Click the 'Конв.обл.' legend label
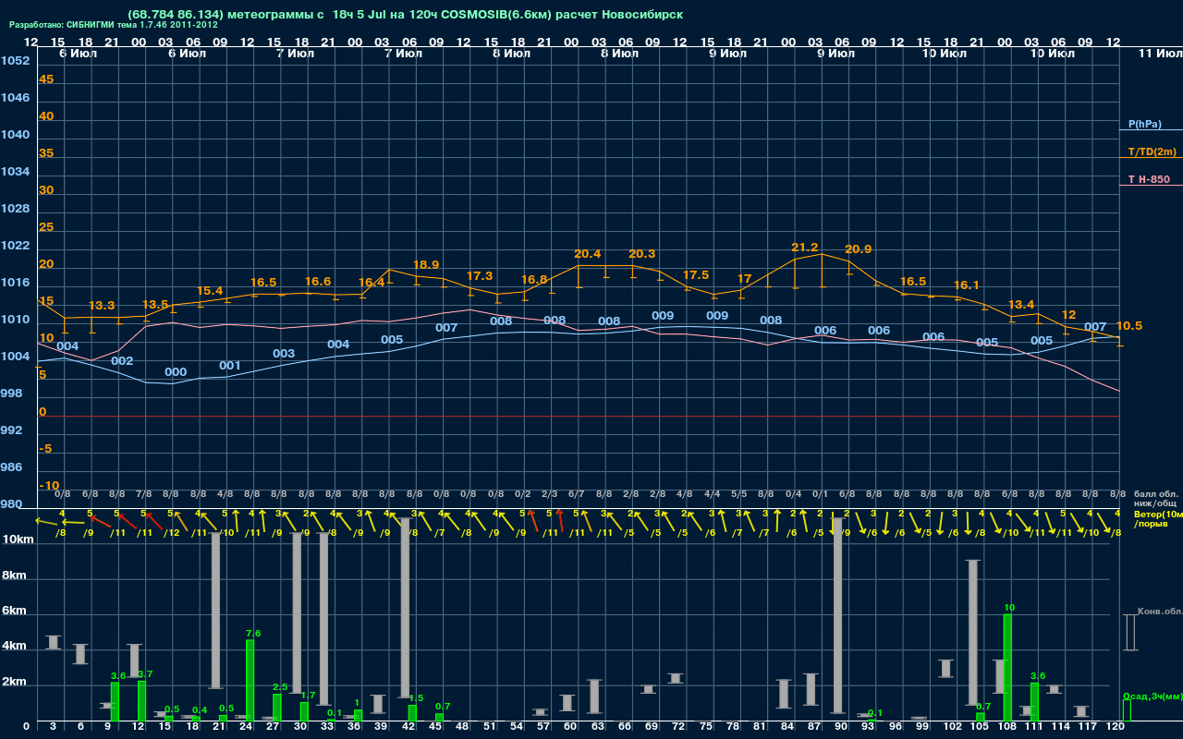The image size is (1183, 739). [x=1160, y=612]
